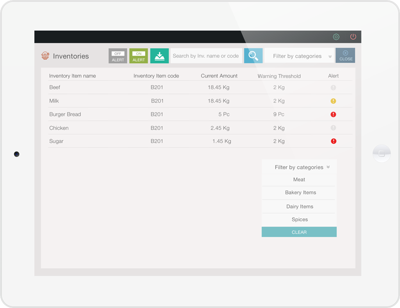Toggle the grey alert indicator for Chicken
This screenshot has width=400, height=308.
click(x=333, y=128)
